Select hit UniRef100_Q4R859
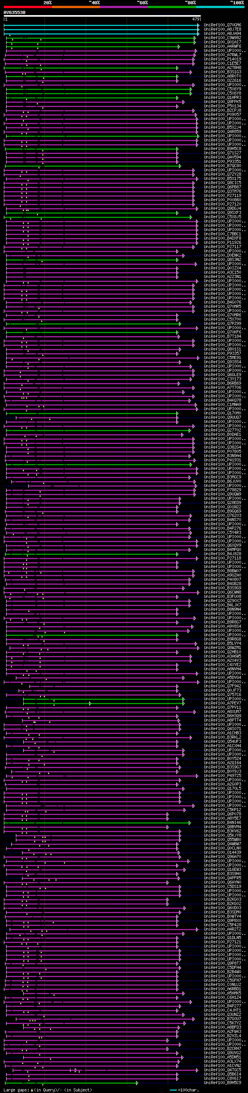This screenshot has height=1093, width=248. coord(222,131)
